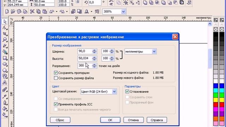Pick the red swatch in color palette
The width and height of the screenshot is (226, 127).
click(216, 104)
